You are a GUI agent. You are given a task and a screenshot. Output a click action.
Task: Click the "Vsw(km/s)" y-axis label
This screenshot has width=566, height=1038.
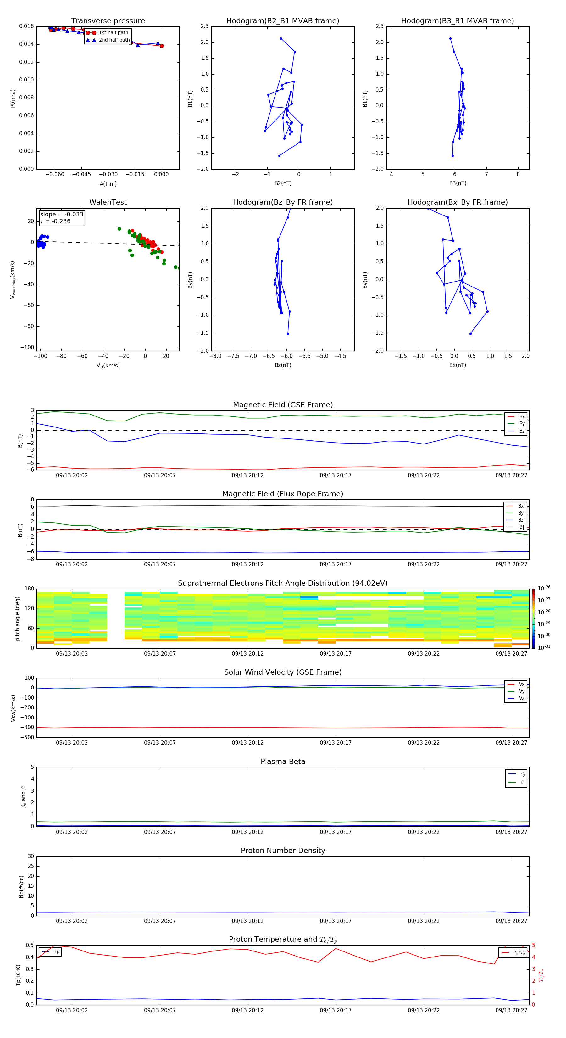point(13,708)
